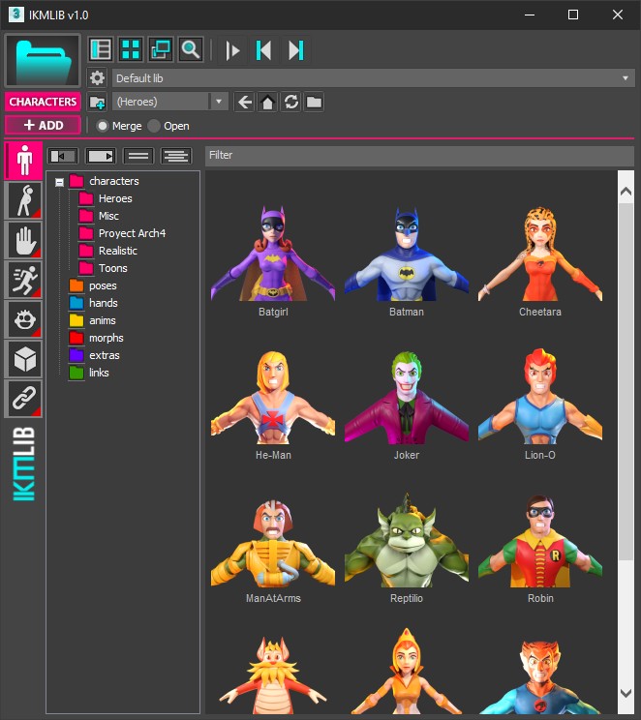
Task: Go to home folder icon
Action: click(x=267, y=102)
